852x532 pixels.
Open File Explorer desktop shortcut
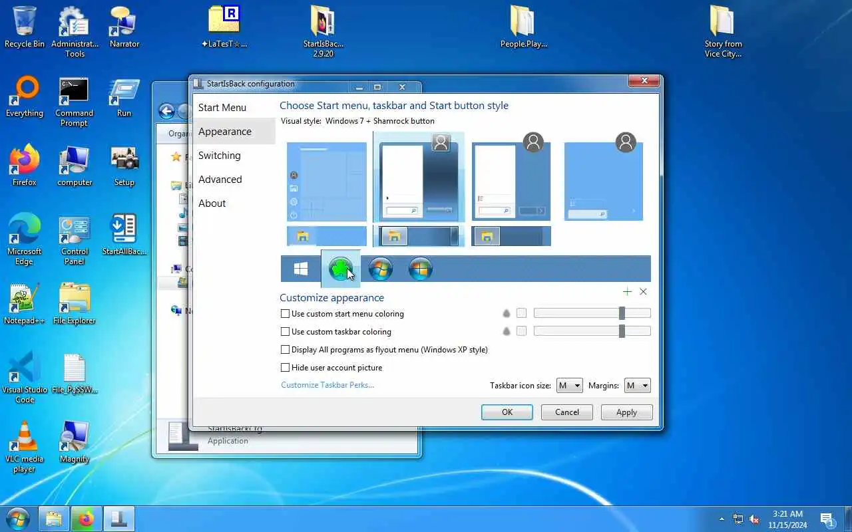click(75, 305)
